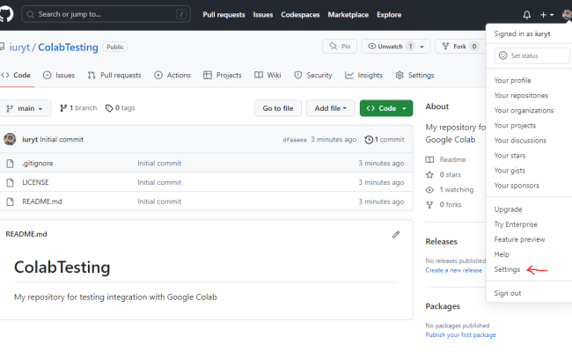Open the Projects tab
572x352 pixels.
pos(223,75)
